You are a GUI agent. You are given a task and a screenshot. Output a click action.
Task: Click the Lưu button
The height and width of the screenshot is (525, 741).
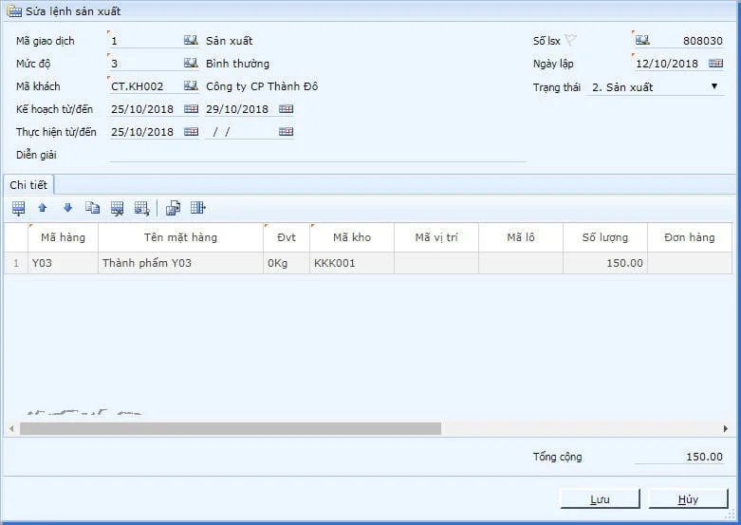tap(600, 499)
